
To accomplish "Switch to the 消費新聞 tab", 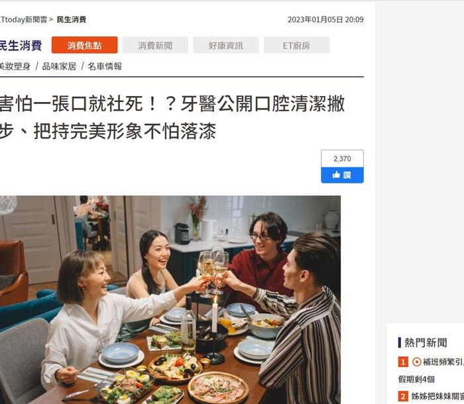I will pyautogui.click(x=155, y=45).
